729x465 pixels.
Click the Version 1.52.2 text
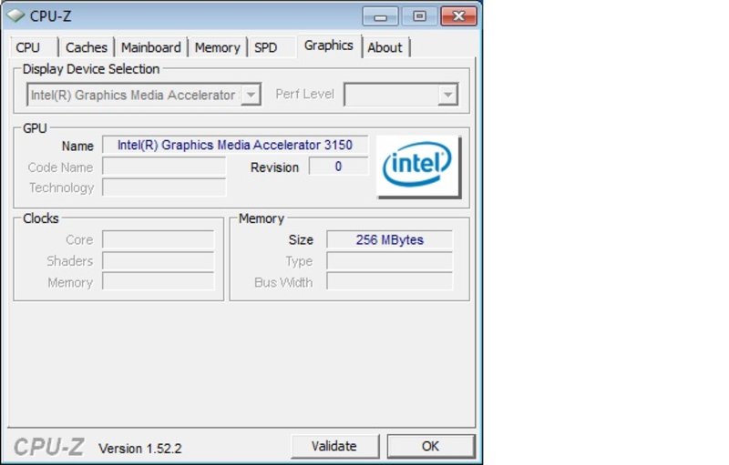[140, 449]
